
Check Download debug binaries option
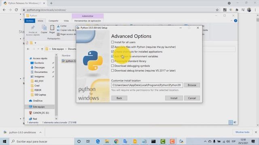(113, 70)
